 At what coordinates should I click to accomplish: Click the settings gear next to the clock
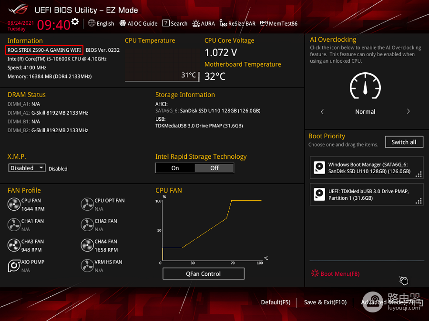75,21
